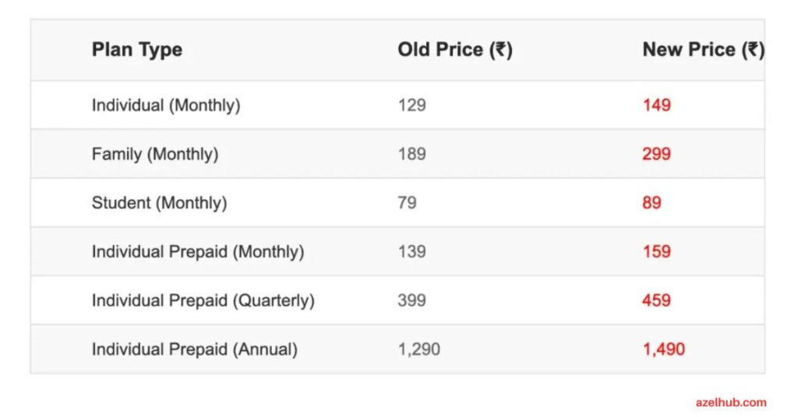
Task: Click the red new price 159
Action: pos(656,251)
